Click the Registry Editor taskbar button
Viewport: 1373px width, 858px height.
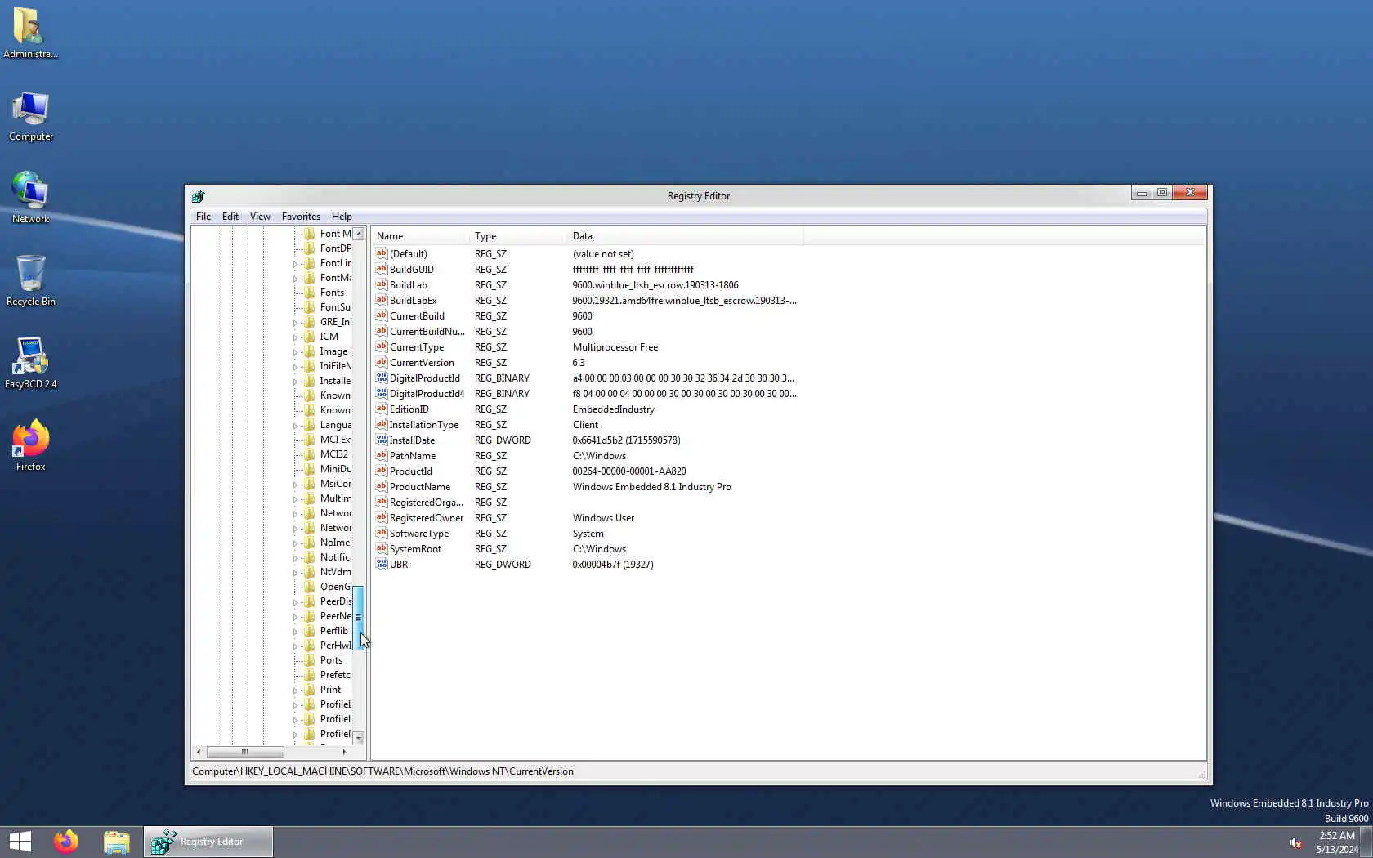(208, 842)
